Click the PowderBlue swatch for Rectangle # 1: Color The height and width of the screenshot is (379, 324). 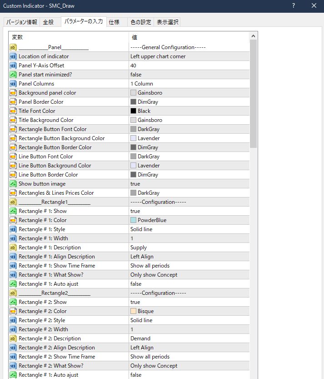pyautogui.click(x=133, y=220)
